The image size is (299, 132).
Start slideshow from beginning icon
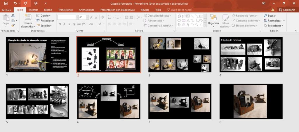[x=36, y=3]
